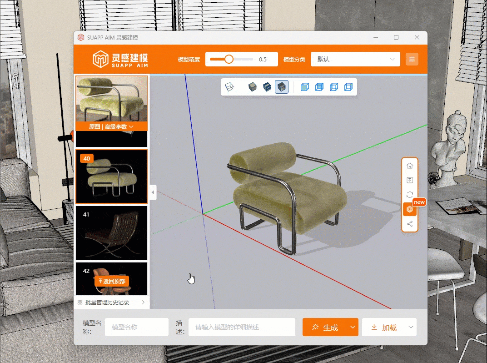The width and height of the screenshot is (487, 363).
Task: Open the 模型分类 dropdown showing 默认
Action: pyautogui.click(x=355, y=59)
